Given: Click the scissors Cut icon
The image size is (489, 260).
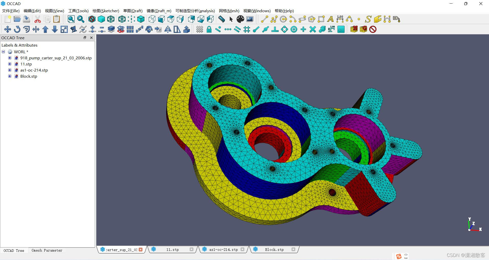Looking at the screenshot, I should [38, 19].
